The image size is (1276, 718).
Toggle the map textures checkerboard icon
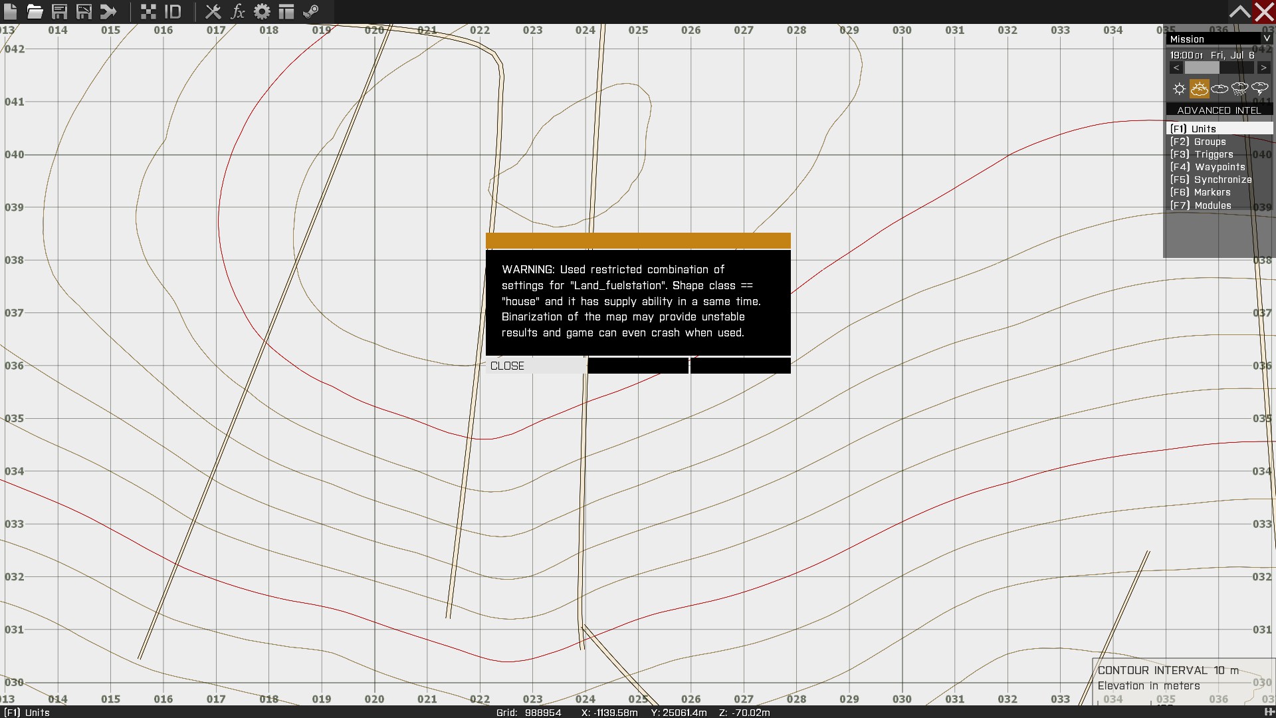[148, 11]
